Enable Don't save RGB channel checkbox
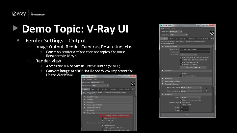The image size is (237, 133). 181,65
